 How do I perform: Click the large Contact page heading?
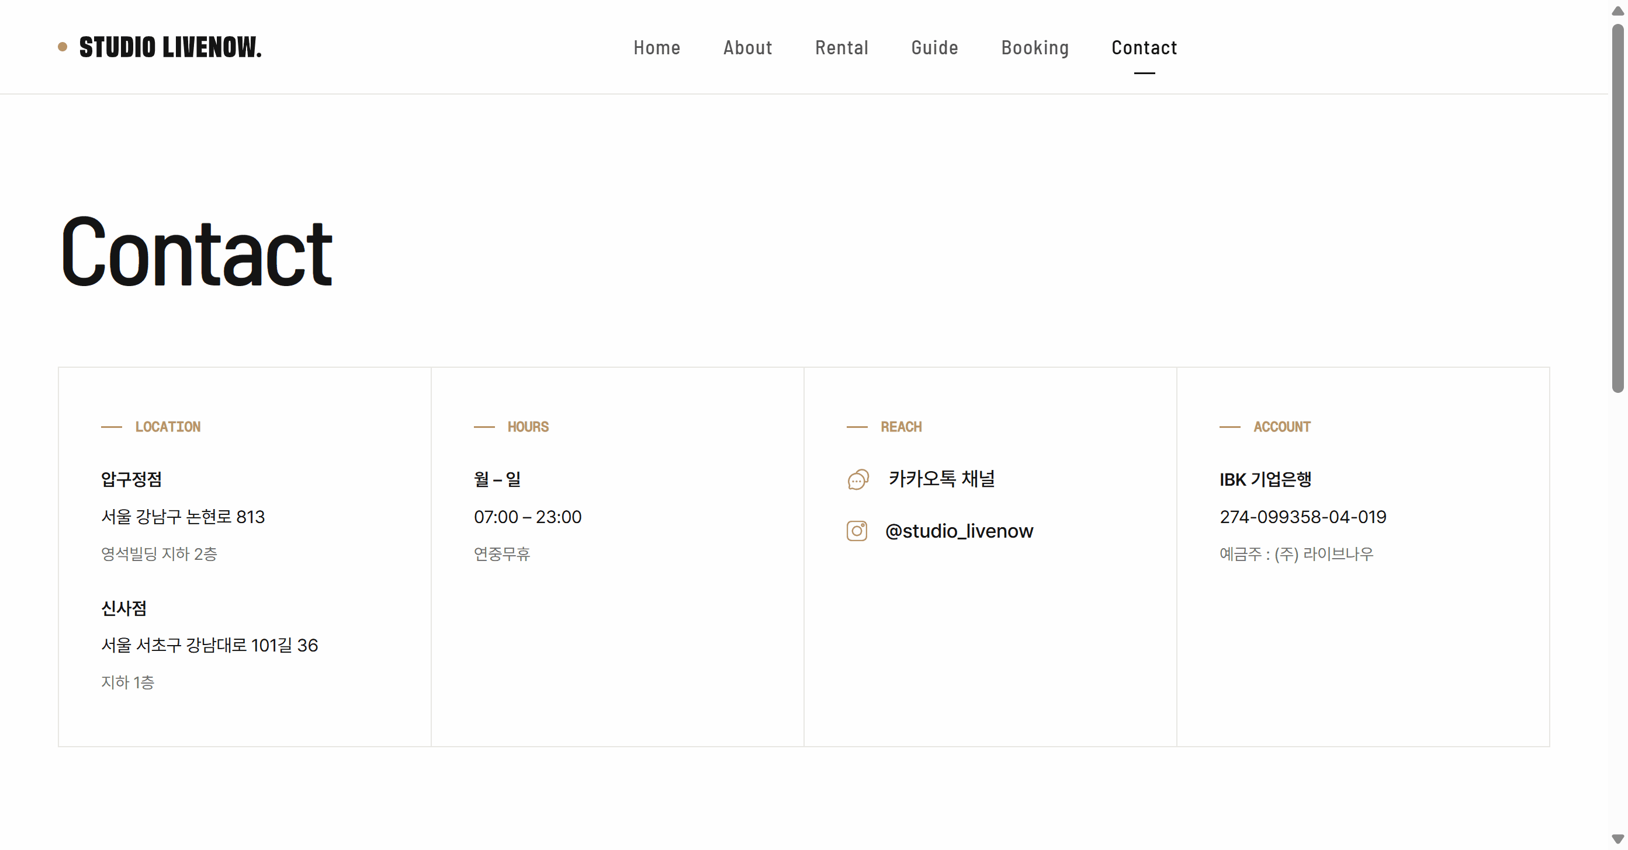click(196, 253)
